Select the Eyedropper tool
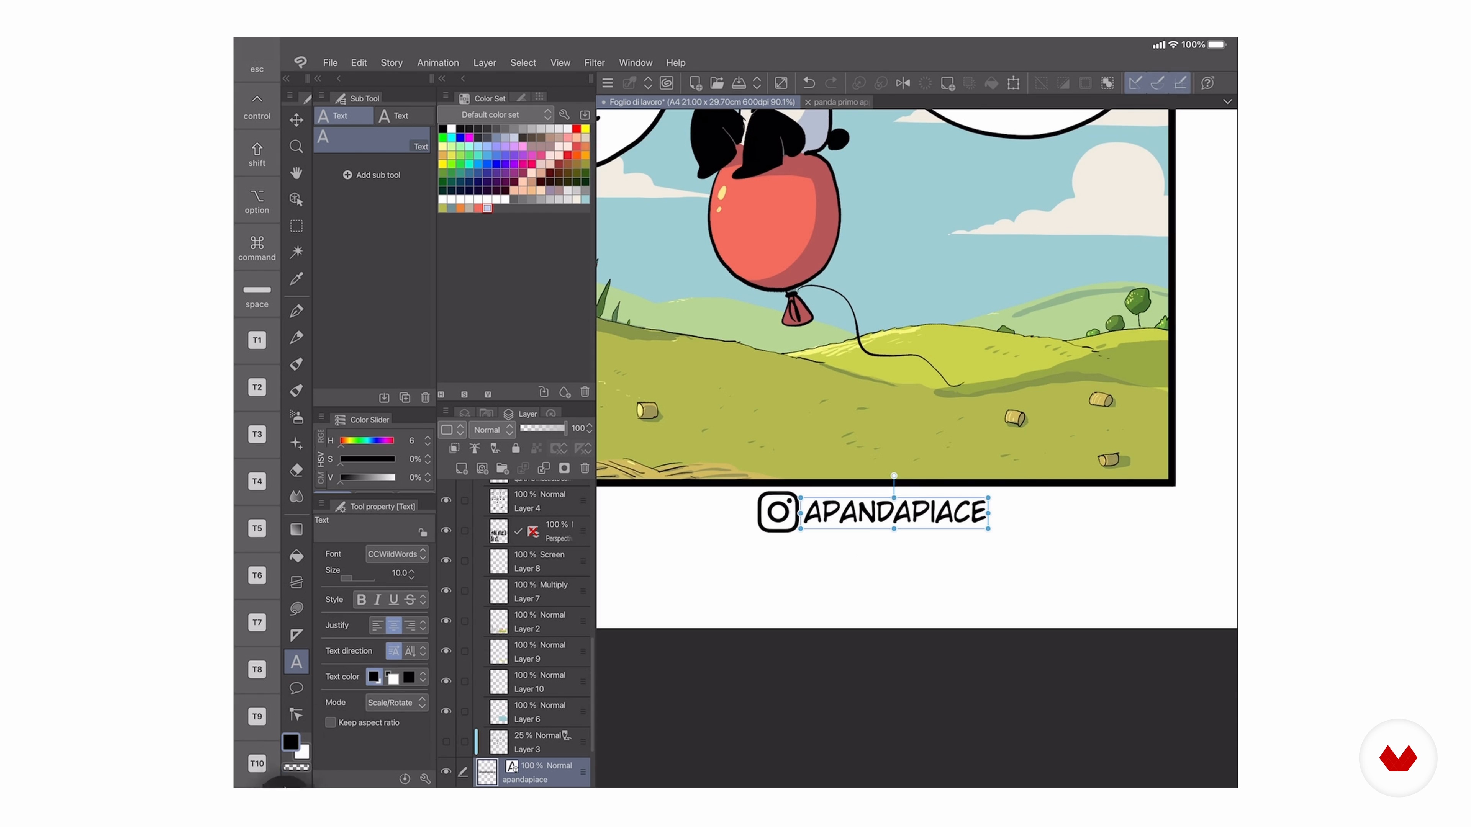 296,278
